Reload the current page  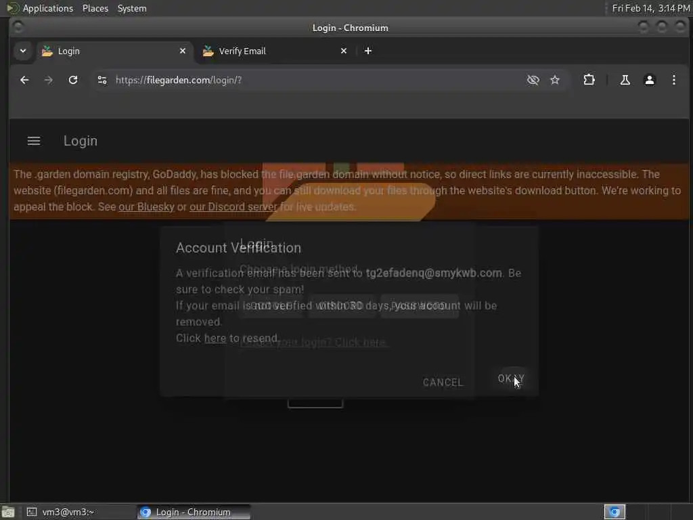tap(73, 80)
